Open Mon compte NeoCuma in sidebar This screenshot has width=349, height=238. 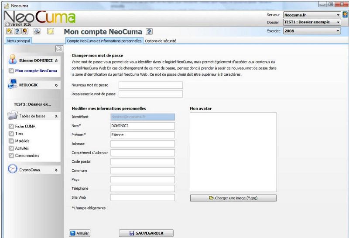point(36,71)
